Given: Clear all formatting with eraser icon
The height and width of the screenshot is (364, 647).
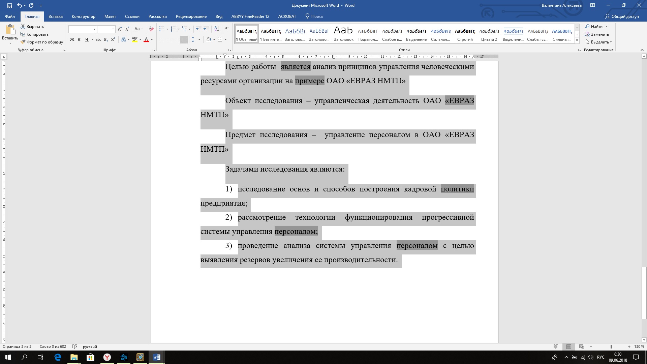Looking at the screenshot, I should [151, 29].
